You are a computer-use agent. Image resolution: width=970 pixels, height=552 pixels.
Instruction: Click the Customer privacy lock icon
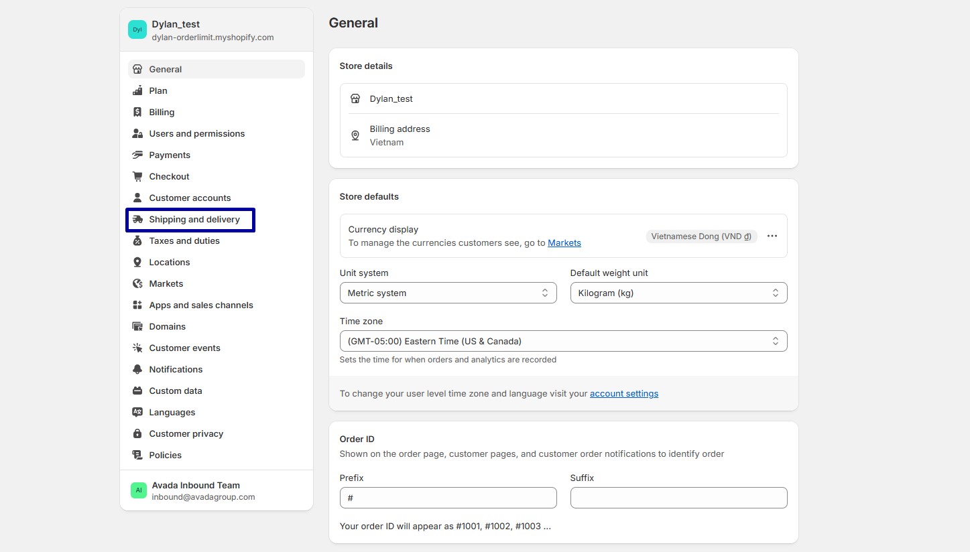137,433
